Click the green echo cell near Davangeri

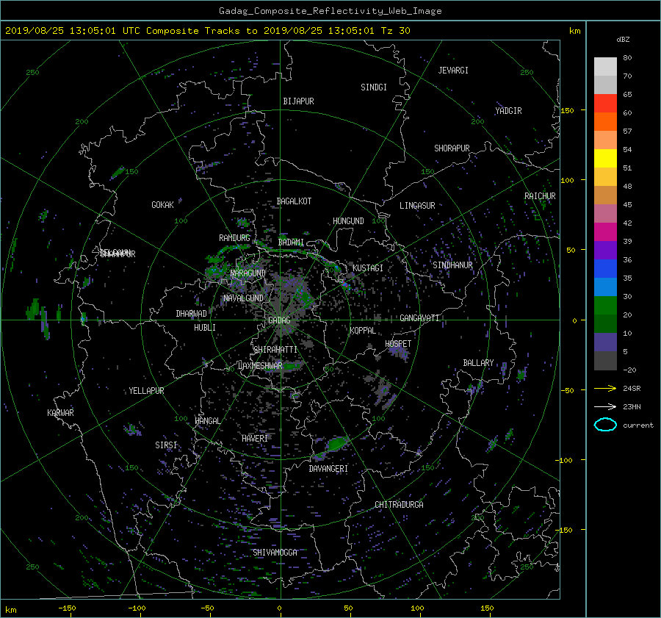click(337, 443)
